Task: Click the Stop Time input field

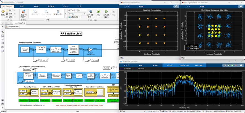Action: [82, 10]
